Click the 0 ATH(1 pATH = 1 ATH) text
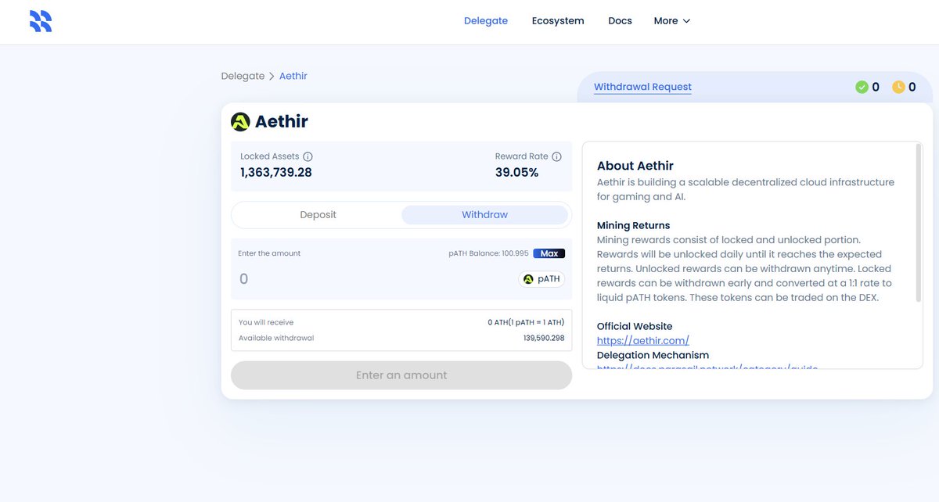This screenshot has width=939, height=502. tap(525, 322)
